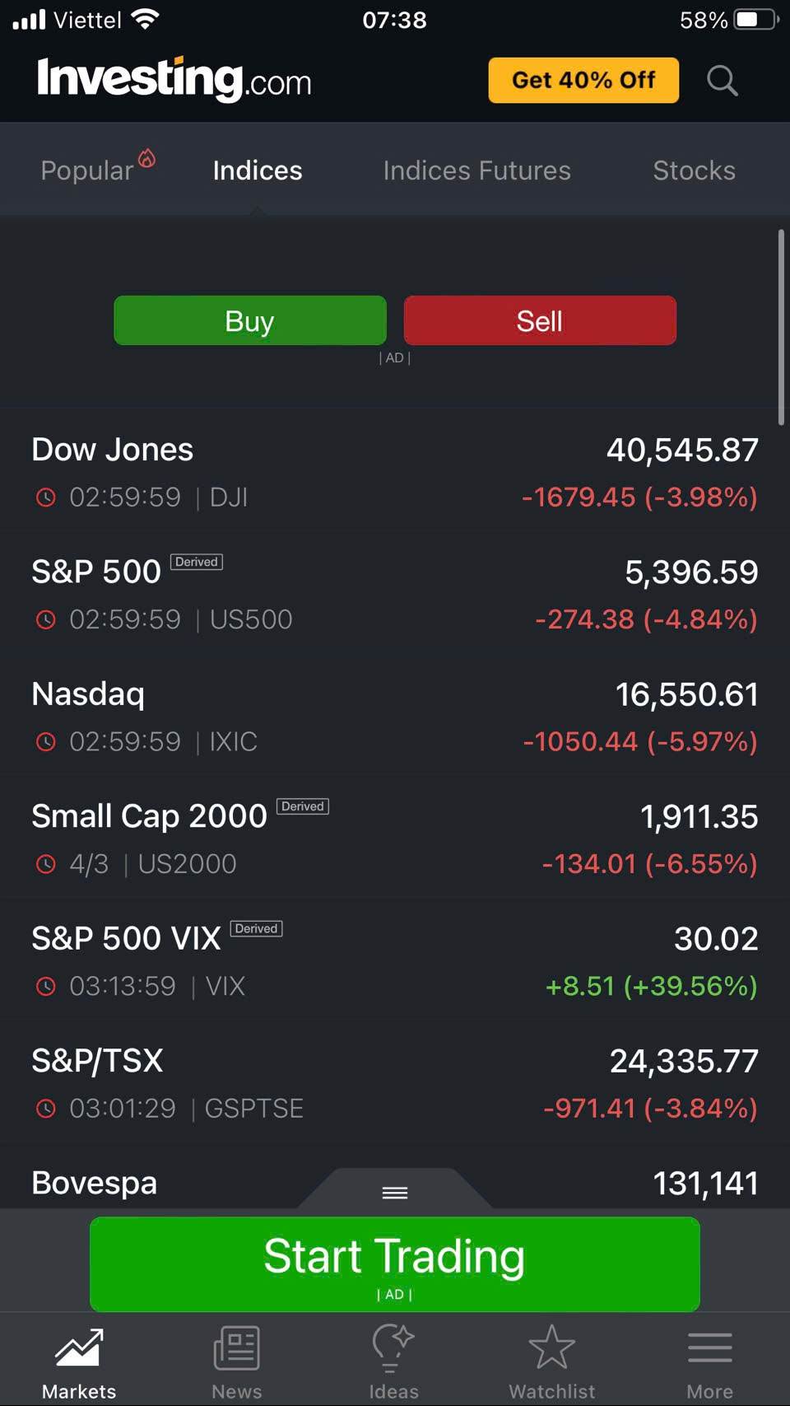Expand the bottom ad drawer handle
The width and height of the screenshot is (790, 1406).
395,1192
